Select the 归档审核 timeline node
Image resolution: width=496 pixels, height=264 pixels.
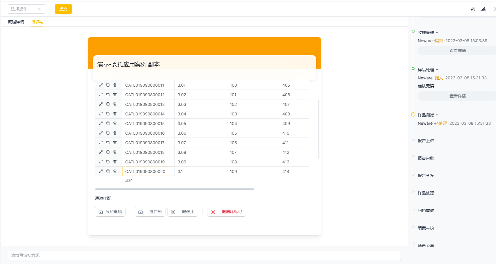point(426,211)
